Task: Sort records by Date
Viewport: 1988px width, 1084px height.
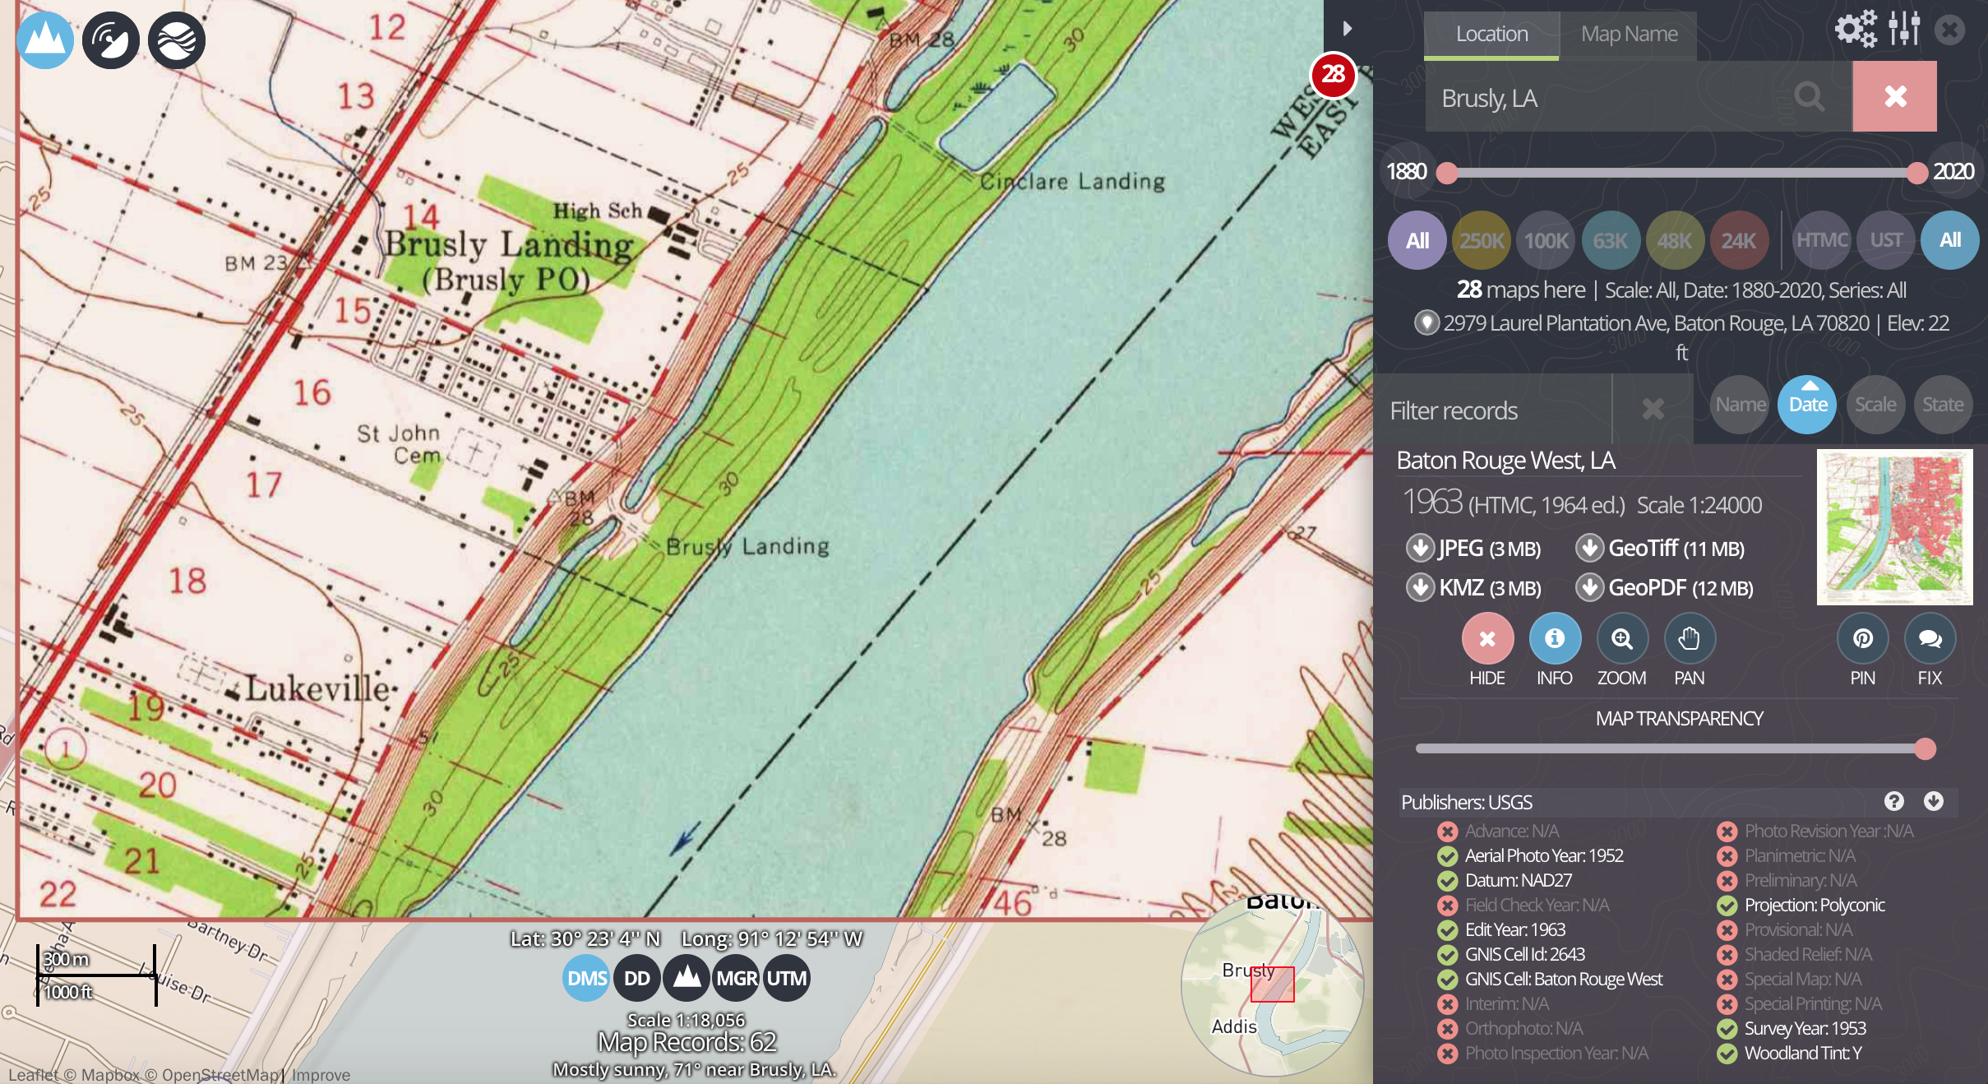Action: point(1807,405)
